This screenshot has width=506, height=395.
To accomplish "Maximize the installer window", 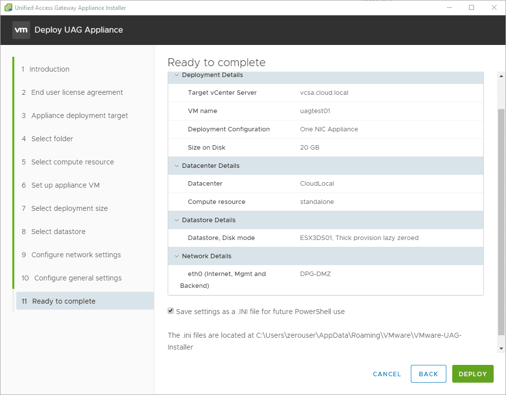I will point(471,7).
